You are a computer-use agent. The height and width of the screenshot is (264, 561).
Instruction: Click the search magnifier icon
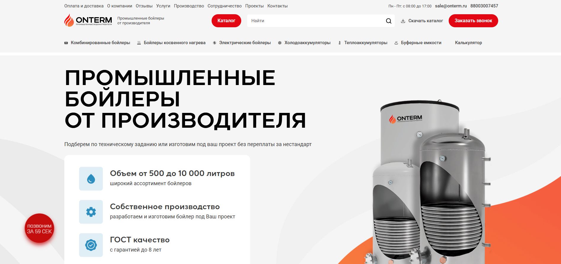pyautogui.click(x=389, y=21)
